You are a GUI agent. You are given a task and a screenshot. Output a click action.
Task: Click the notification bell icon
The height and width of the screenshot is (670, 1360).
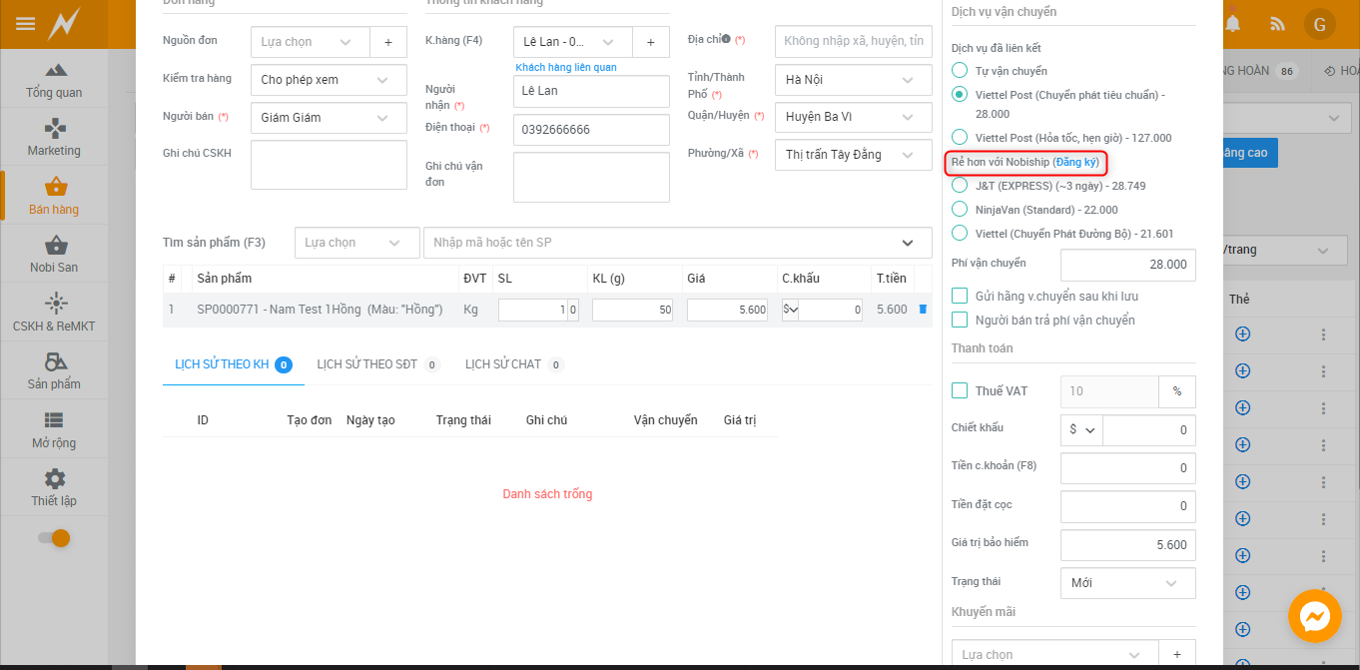(x=1234, y=24)
